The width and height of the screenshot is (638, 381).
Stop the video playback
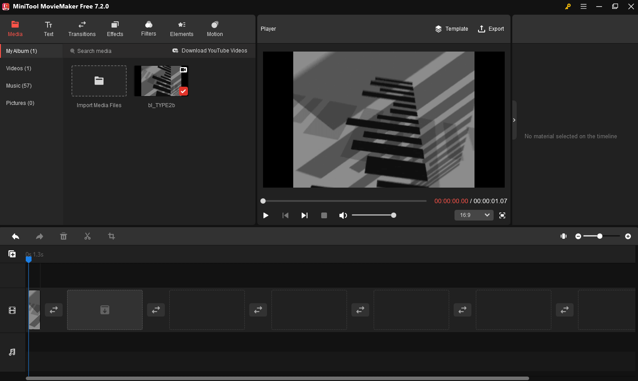324,215
